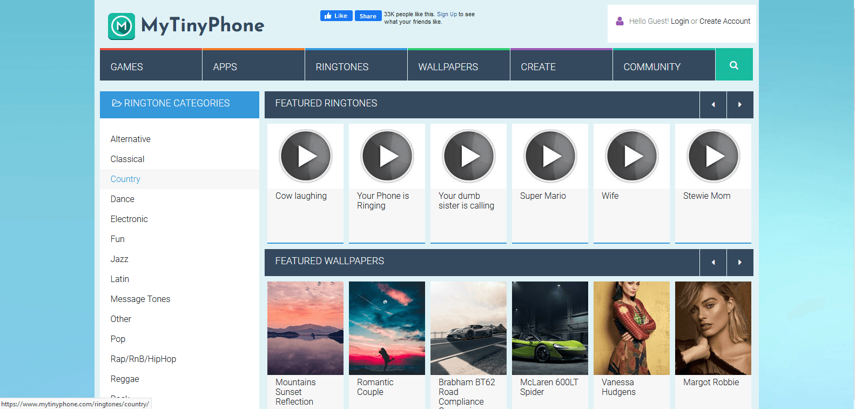Show previous featured ringtones with left arrow
Screen dimensions: 855x409
[x=713, y=105]
